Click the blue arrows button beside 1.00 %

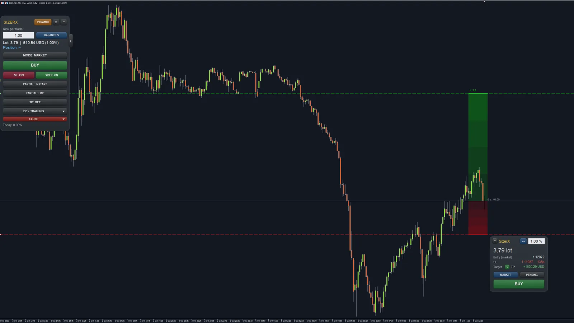coord(523,241)
